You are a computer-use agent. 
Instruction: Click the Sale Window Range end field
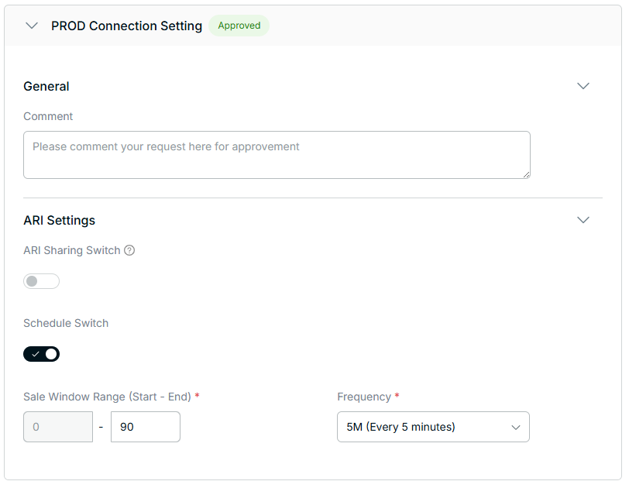point(145,427)
